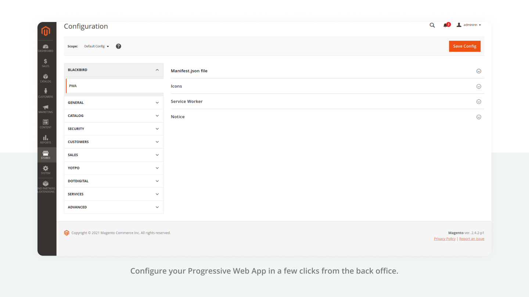Click the Customers sidebar icon
The height and width of the screenshot is (297, 529).
coord(46,93)
